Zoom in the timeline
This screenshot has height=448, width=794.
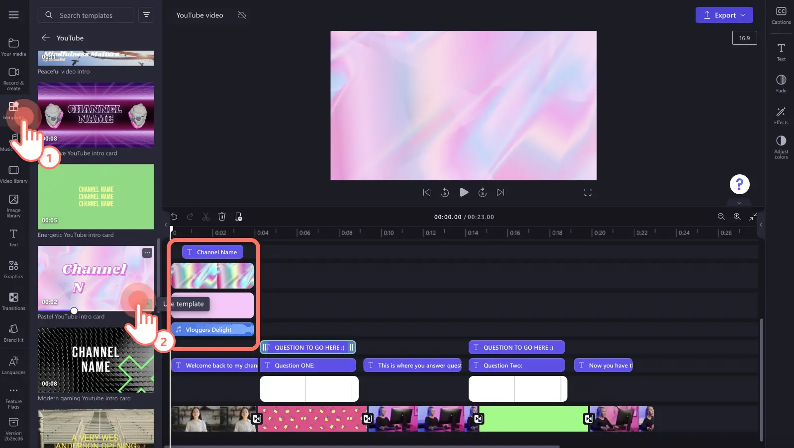pos(737,217)
